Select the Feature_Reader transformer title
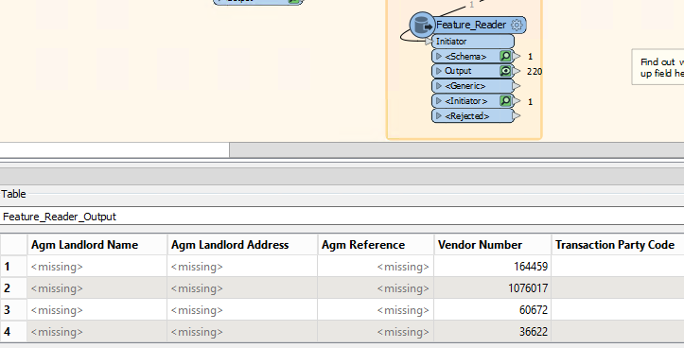 point(471,25)
